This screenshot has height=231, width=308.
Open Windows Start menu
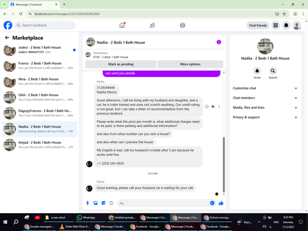pos(6,222)
